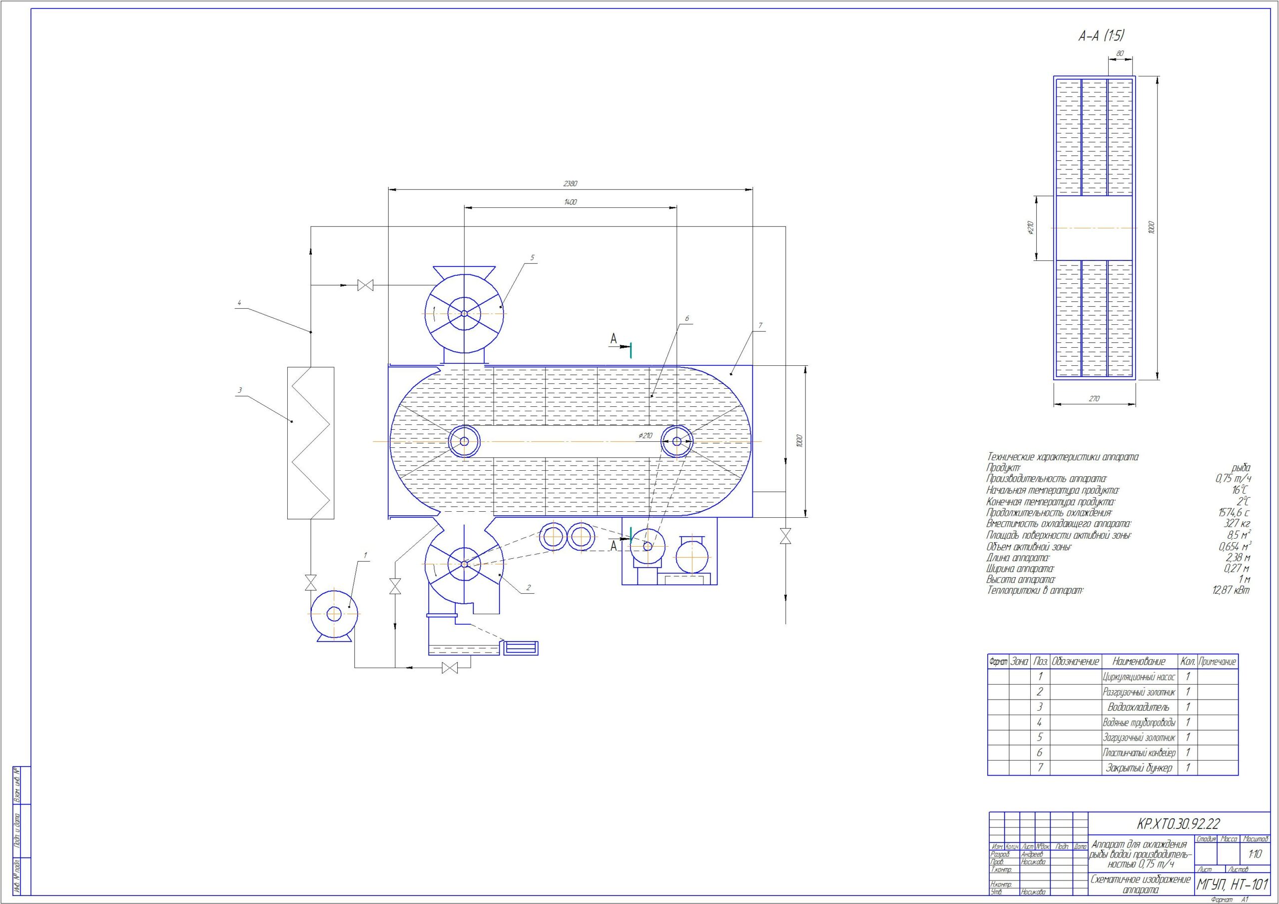Click the 'Обозначение' column header

[1076, 662]
